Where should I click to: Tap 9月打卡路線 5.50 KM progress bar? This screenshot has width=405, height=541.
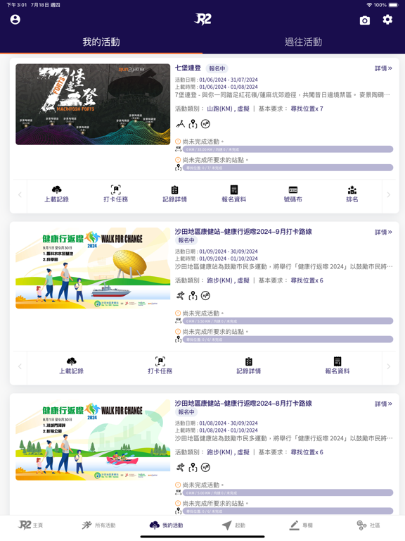288,321
